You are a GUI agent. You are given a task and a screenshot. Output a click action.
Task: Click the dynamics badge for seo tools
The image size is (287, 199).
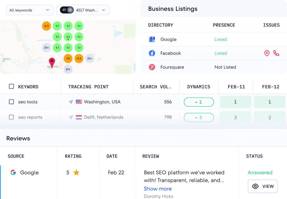pyautogui.click(x=199, y=102)
